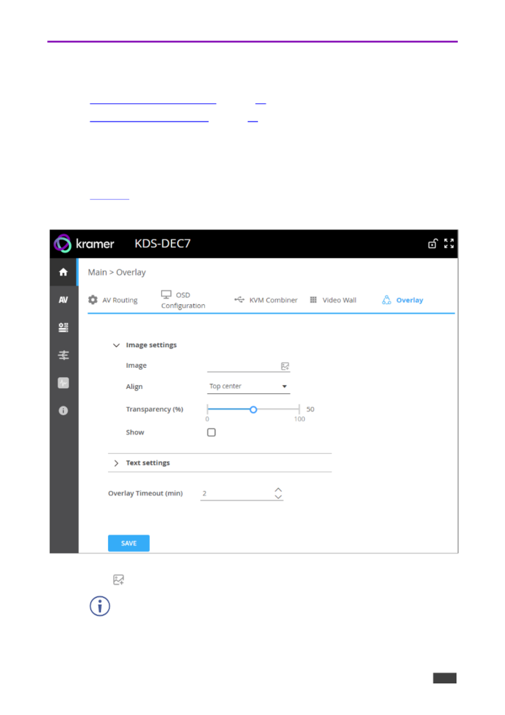505x715 pixels.
Task: Click the grid icon beside Video Wall
Action: 313,300
